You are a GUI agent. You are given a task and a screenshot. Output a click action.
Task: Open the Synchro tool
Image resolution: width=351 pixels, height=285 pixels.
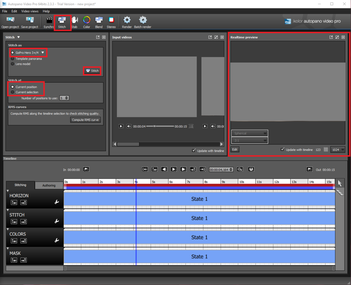49,22
